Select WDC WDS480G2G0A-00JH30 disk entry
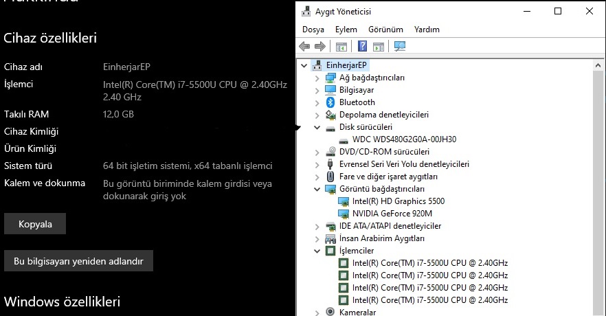This screenshot has height=316, width=606. coord(404,139)
